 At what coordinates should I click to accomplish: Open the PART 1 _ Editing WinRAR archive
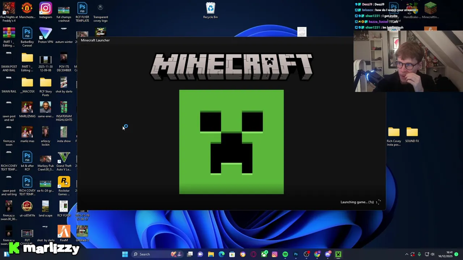coord(9,36)
